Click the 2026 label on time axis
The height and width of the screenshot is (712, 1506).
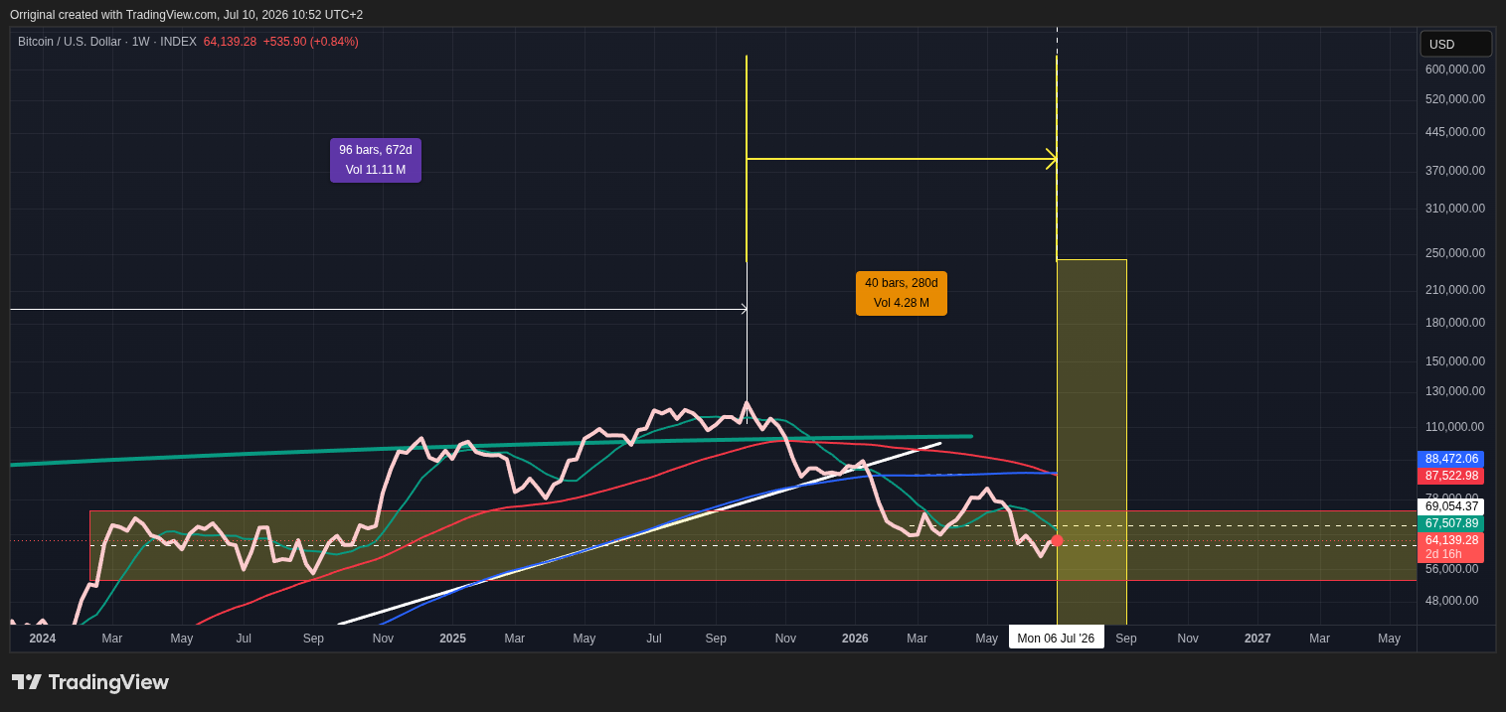tap(855, 639)
